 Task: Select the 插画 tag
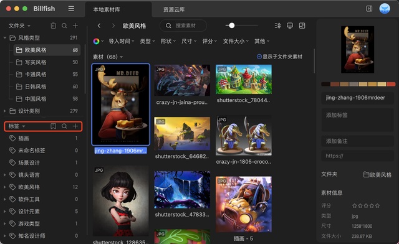point(43,138)
